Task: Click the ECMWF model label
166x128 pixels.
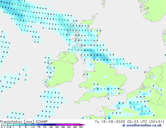Action: pos(42,121)
